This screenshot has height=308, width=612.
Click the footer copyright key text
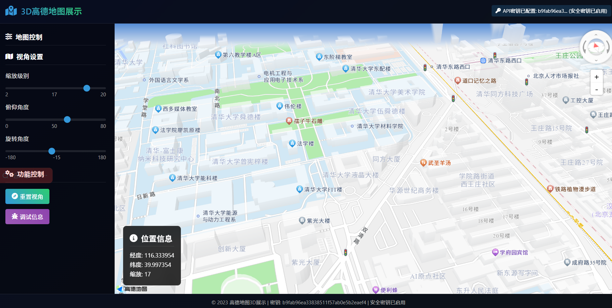308,303
